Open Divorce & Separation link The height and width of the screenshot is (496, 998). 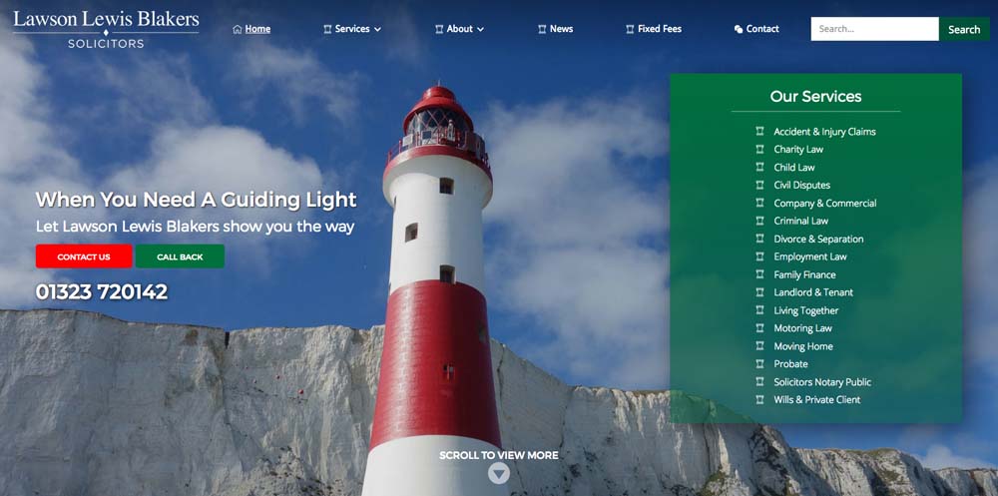point(819,239)
